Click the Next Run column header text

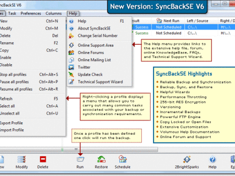pyautogui.click(x=171, y=21)
